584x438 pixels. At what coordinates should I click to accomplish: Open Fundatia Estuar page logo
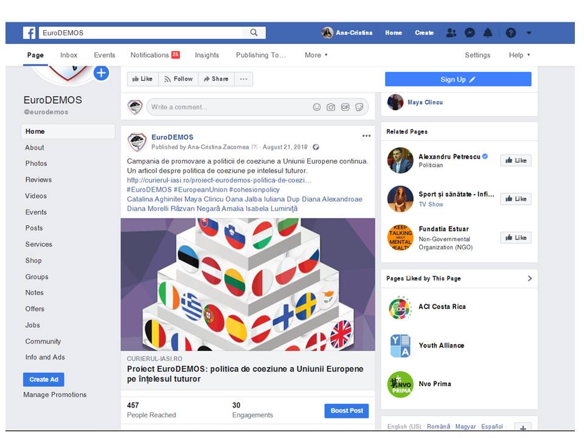coord(400,238)
